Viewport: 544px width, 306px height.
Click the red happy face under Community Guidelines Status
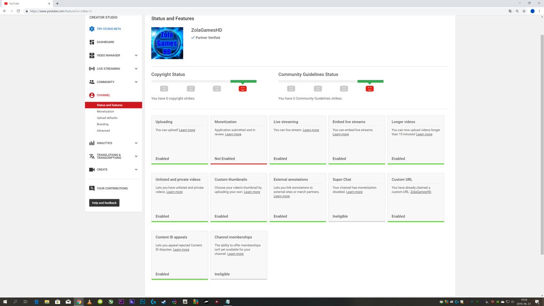click(369, 88)
